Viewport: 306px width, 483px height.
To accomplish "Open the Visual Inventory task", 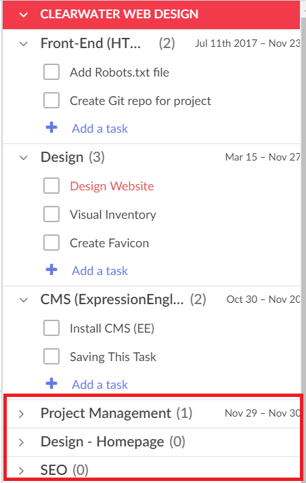I will [113, 215].
